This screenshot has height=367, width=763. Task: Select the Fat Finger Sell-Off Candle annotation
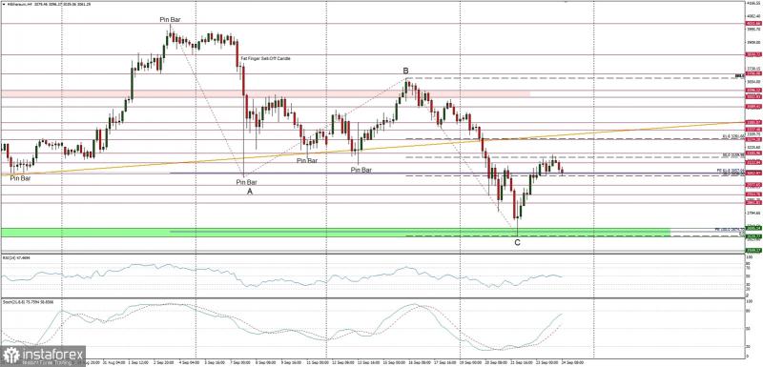point(266,58)
